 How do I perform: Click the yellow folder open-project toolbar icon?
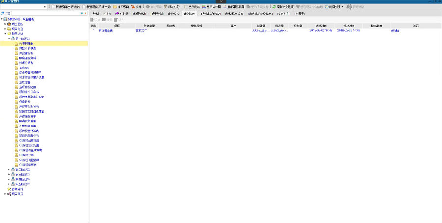115,6
